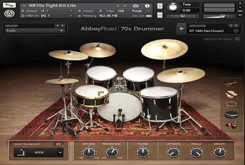Adjust the HOLD knob
The image size is (245, 165).
point(196,152)
